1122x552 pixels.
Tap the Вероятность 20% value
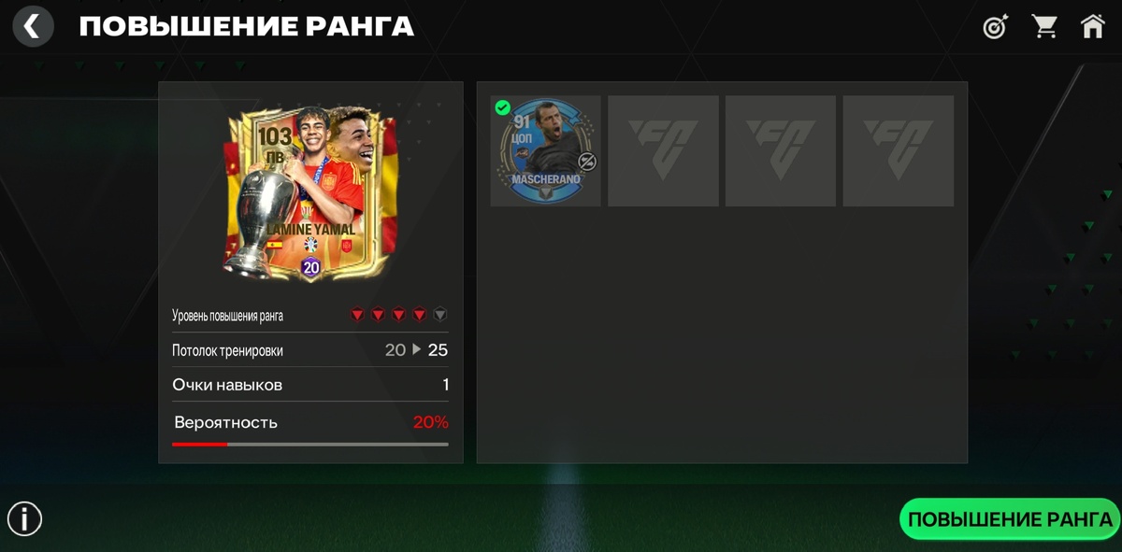[x=431, y=422]
